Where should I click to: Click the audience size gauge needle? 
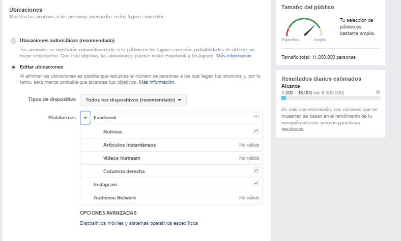point(310,30)
